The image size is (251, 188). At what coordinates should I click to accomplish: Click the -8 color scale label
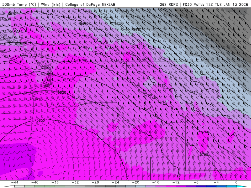pyautogui.click(x=196, y=182)
